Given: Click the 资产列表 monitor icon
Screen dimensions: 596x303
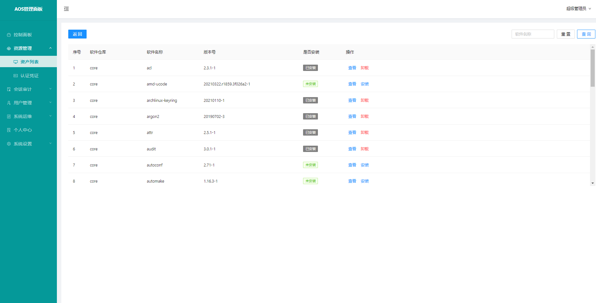Looking at the screenshot, I should 15,62.
